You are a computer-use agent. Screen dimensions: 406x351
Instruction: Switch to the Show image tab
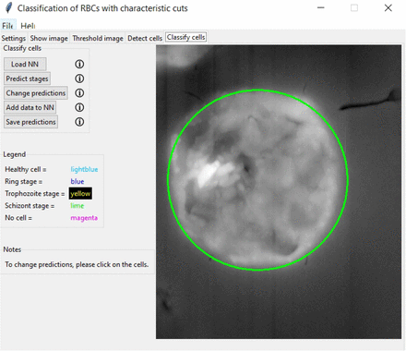(x=49, y=38)
